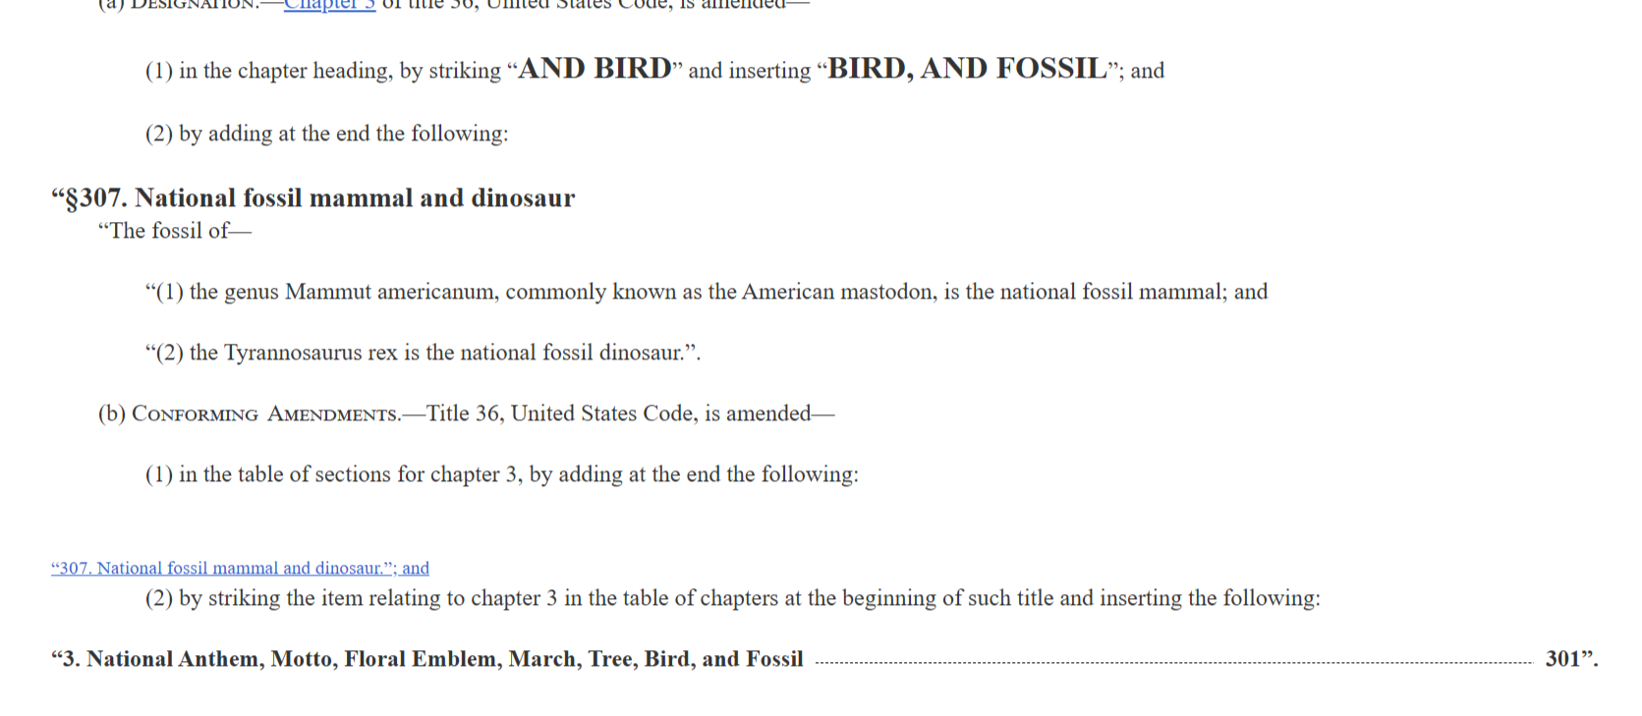Image resolution: width=1642 pixels, height=716 pixels.
Task: Click the bold "BIRD, AND FOSSIL" text
Action: click(x=967, y=69)
